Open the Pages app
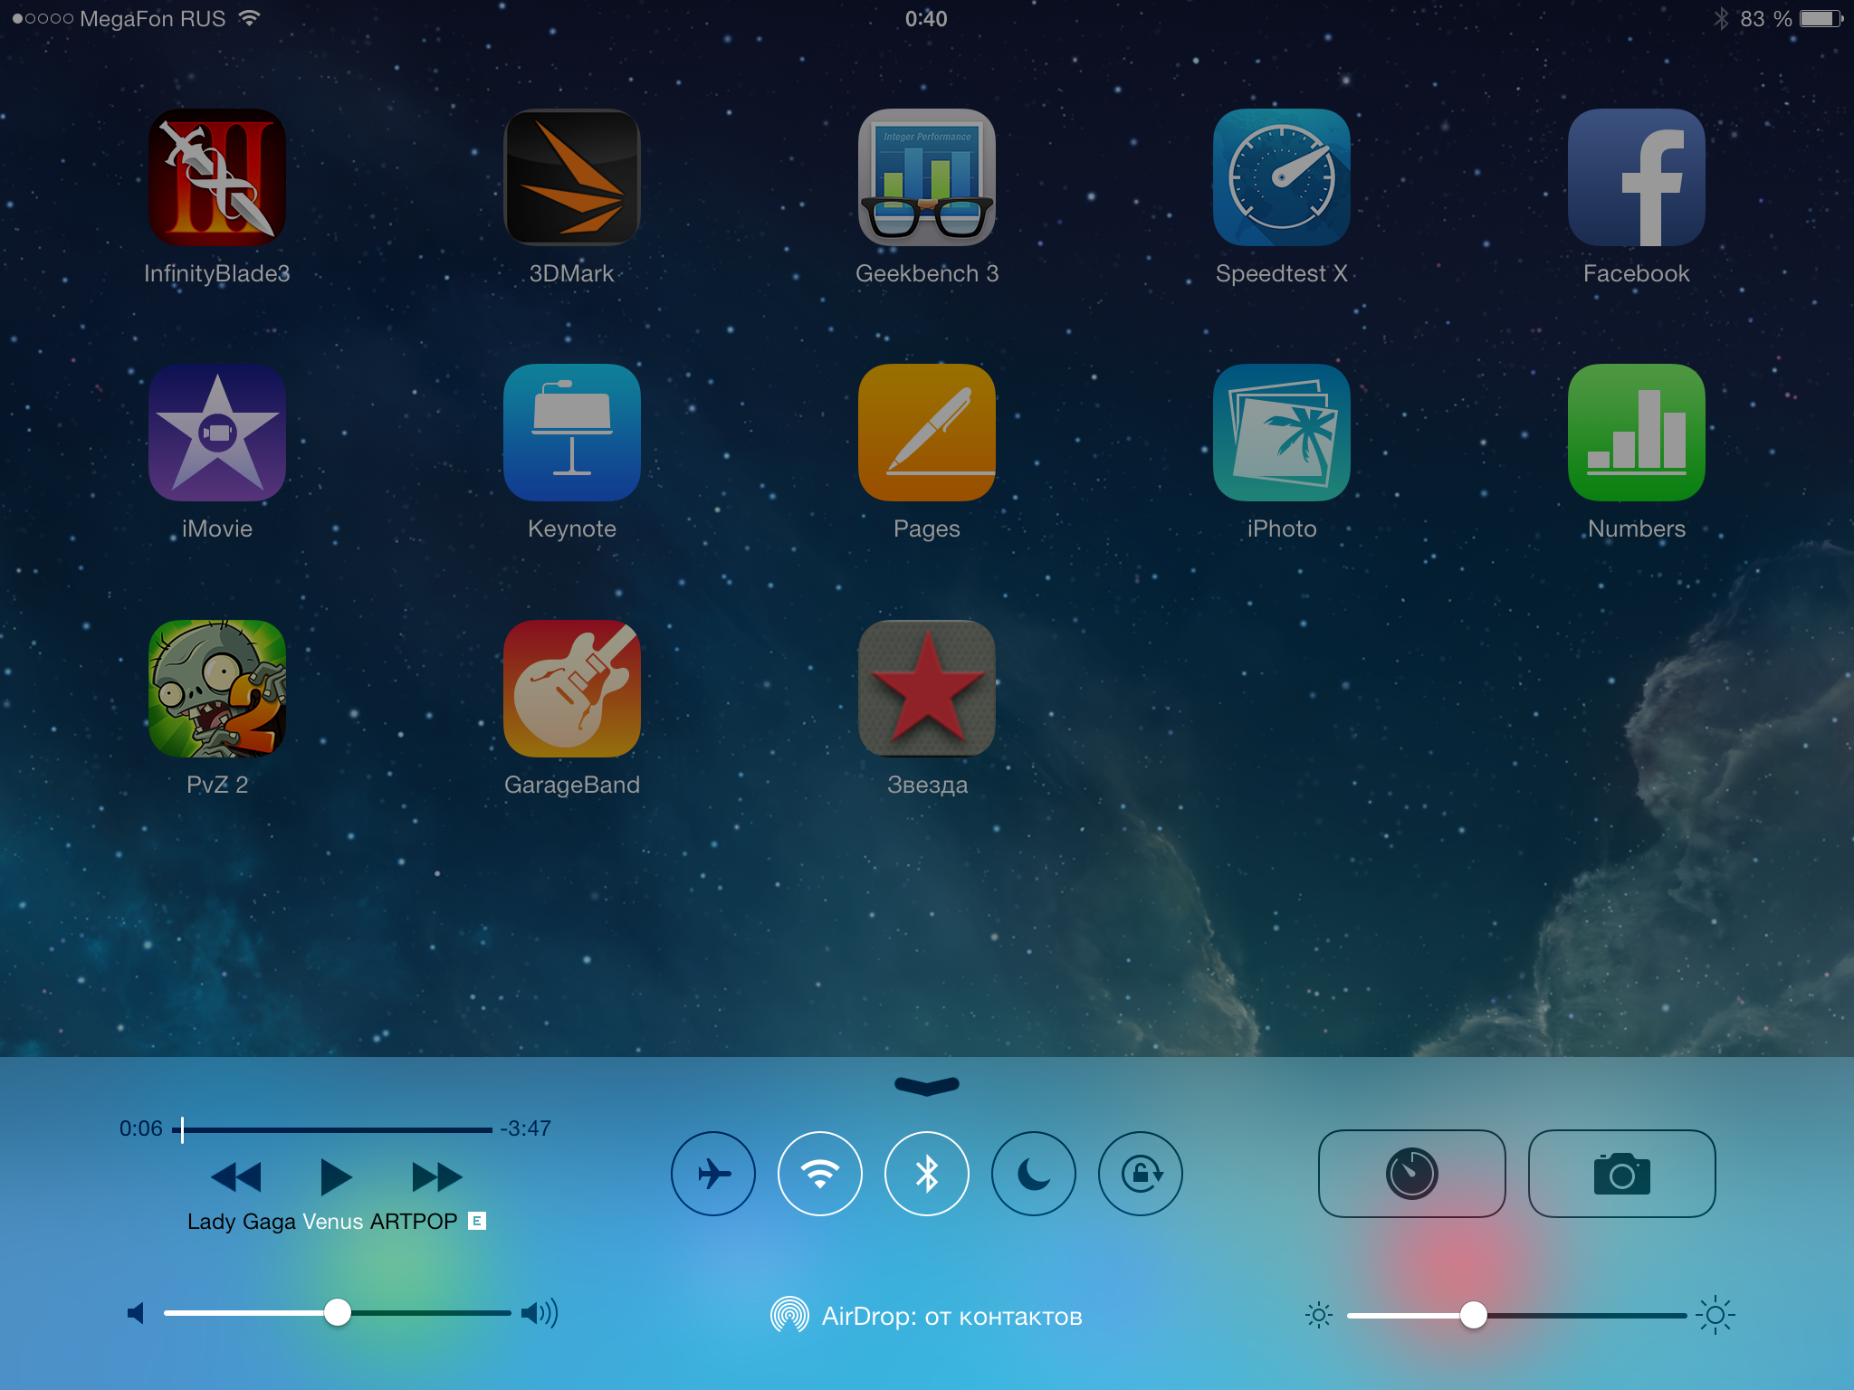The image size is (1854, 1390). (927, 433)
